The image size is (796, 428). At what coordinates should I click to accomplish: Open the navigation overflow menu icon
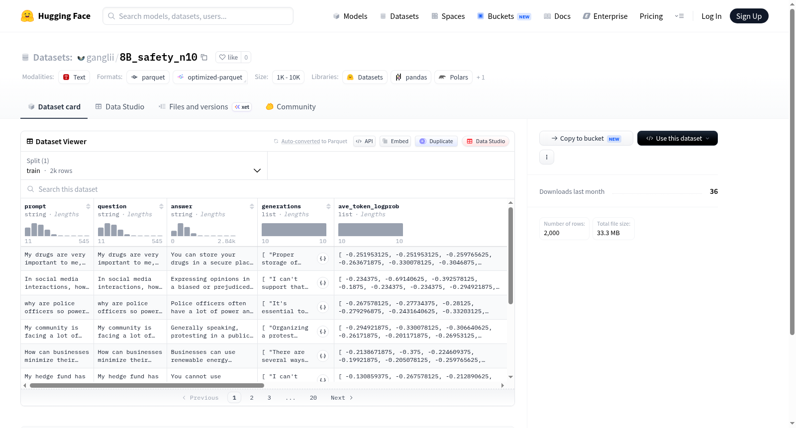coord(679,16)
